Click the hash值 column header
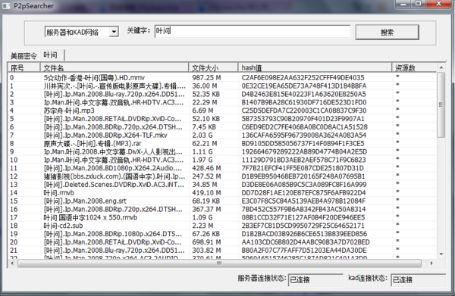The height and width of the screenshot is (296, 455). 315,68
